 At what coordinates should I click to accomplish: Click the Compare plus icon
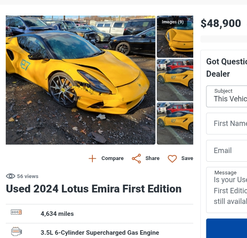pyautogui.click(x=92, y=158)
